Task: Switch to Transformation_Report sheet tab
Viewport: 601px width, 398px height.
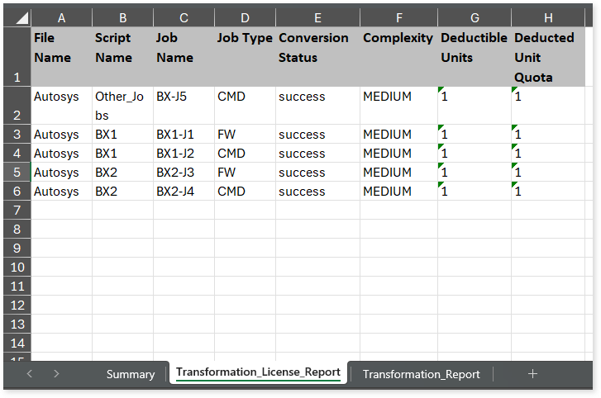Action: (x=421, y=374)
